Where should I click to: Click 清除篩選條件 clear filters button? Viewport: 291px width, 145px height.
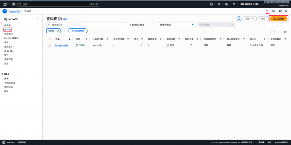[78, 31]
